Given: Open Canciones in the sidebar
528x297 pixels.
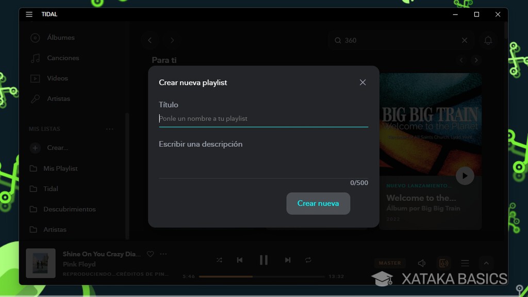Looking at the screenshot, I should pyautogui.click(x=63, y=58).
